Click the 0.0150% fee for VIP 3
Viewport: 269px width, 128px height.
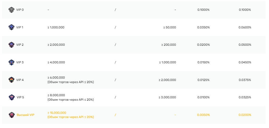click(x=203, y=62)
